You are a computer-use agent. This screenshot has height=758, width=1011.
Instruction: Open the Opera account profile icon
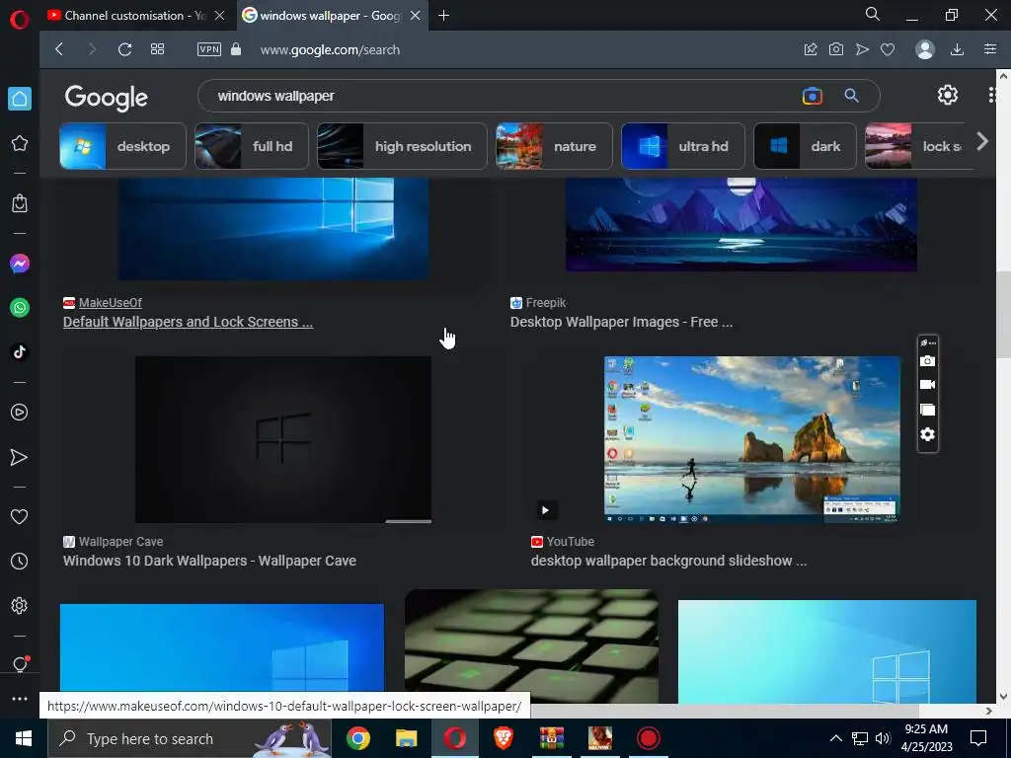tap(925, 49)
